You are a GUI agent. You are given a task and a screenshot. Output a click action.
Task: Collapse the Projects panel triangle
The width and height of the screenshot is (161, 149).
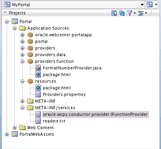(x=5, y=12)
